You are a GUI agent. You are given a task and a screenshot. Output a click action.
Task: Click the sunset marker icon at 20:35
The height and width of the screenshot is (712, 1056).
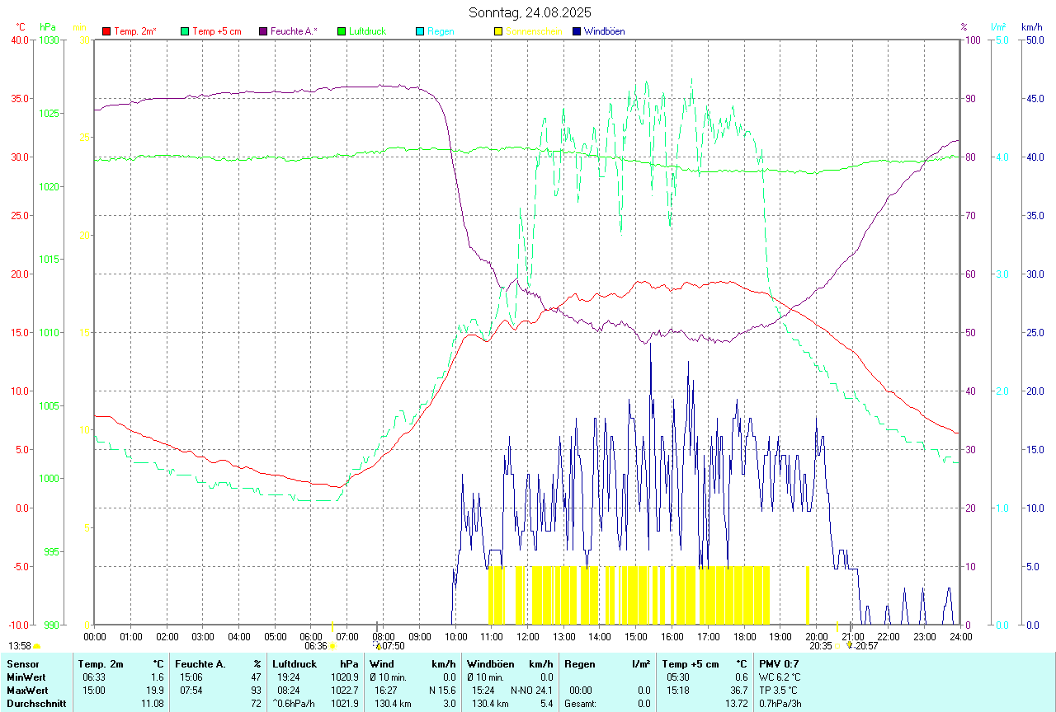pos(837,646)
